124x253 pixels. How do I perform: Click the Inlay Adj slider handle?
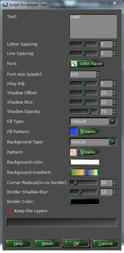(83, 84)
